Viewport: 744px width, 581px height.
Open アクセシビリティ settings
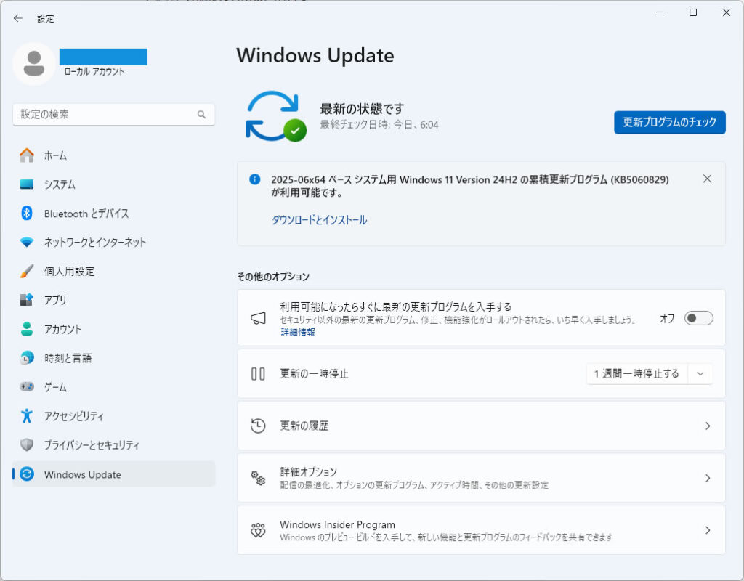tap(114, 416)
